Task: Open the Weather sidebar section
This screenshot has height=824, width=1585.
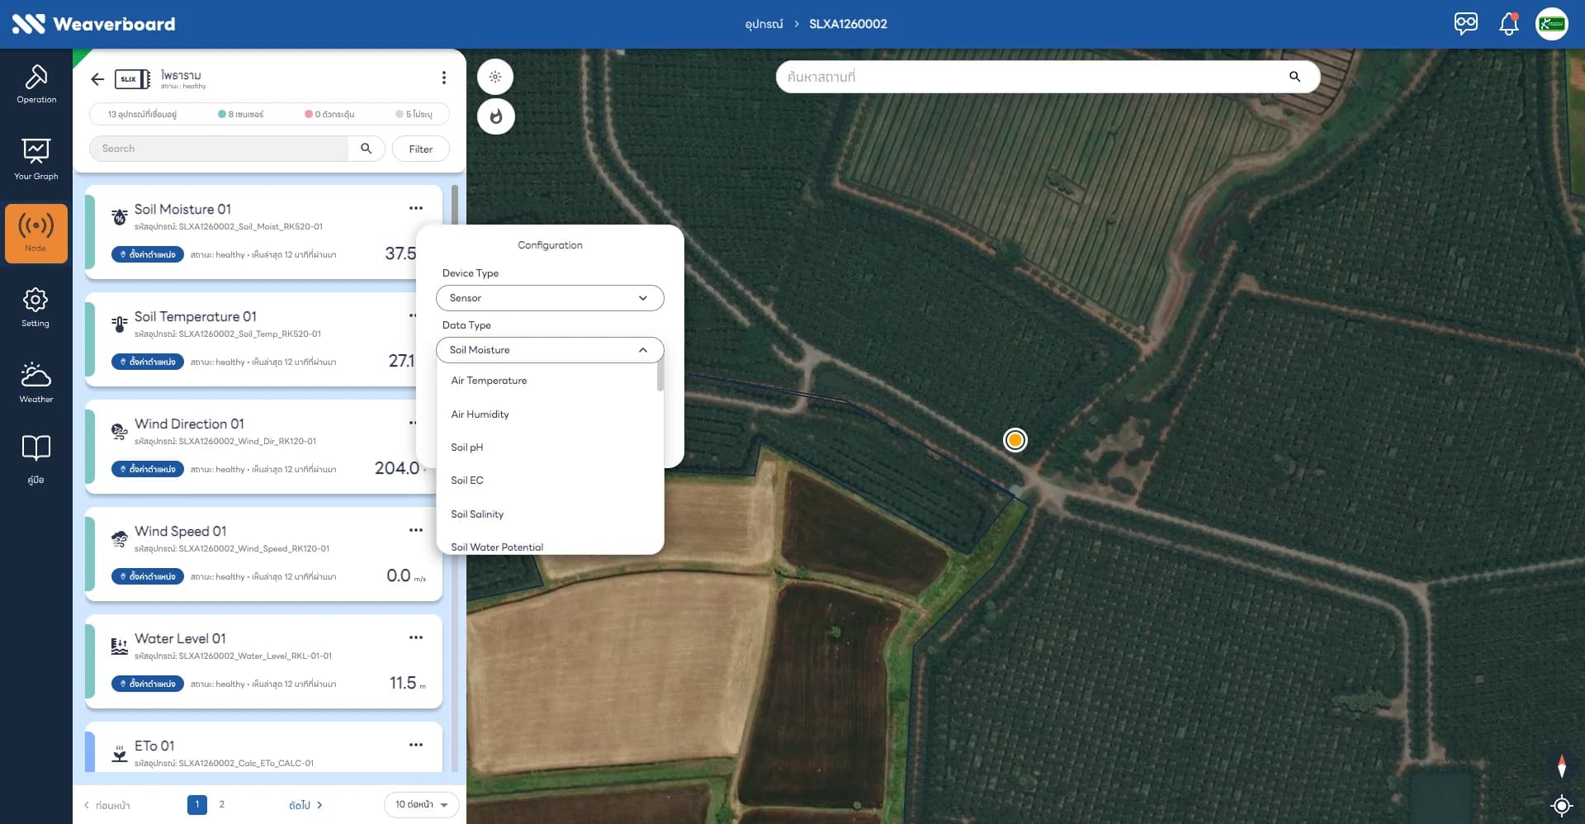Action: click(36, 382)
